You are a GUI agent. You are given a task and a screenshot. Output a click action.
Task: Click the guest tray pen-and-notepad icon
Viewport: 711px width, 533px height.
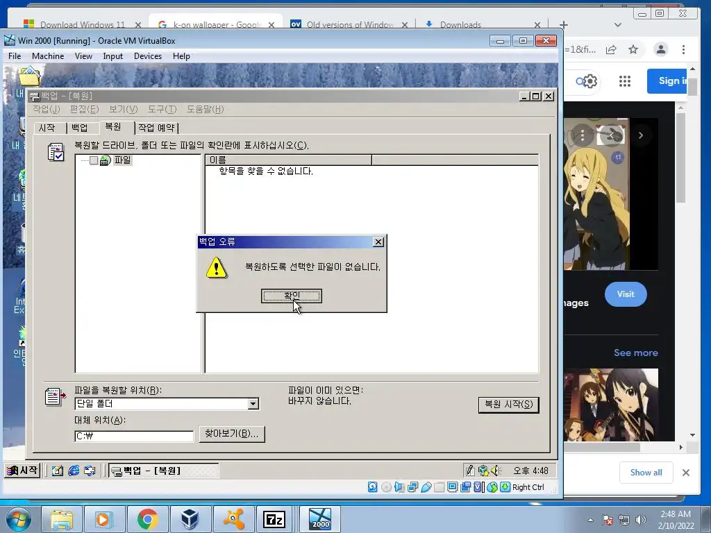[470, 471]
